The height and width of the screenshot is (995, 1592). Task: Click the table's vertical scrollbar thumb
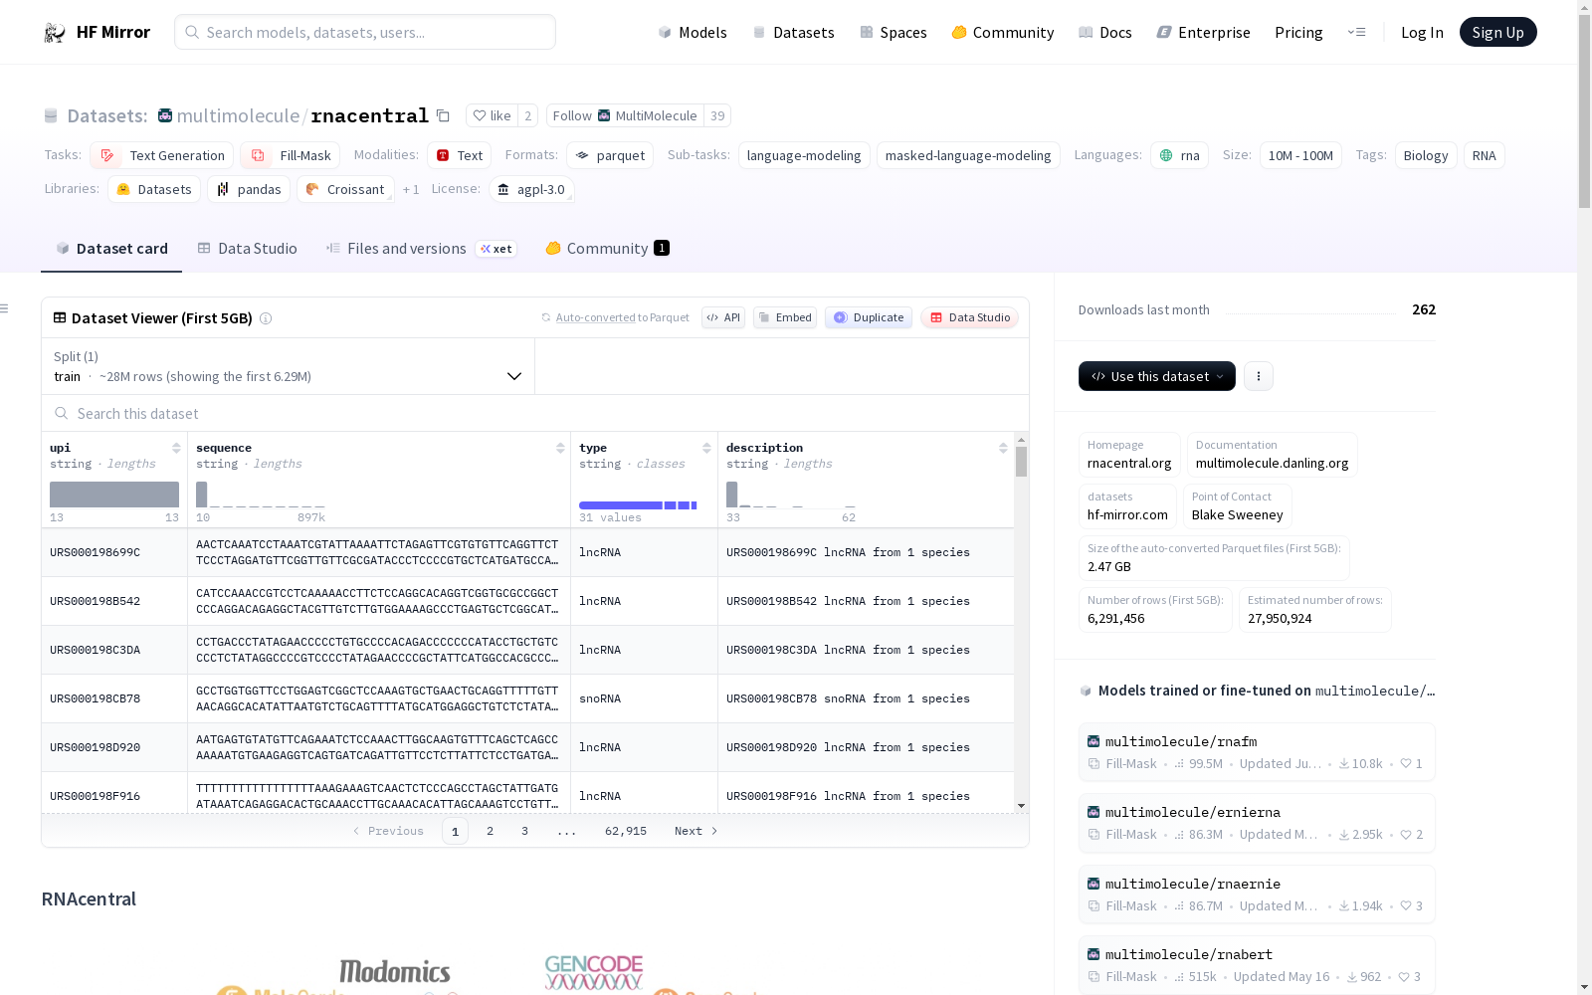click(1021, 462)
